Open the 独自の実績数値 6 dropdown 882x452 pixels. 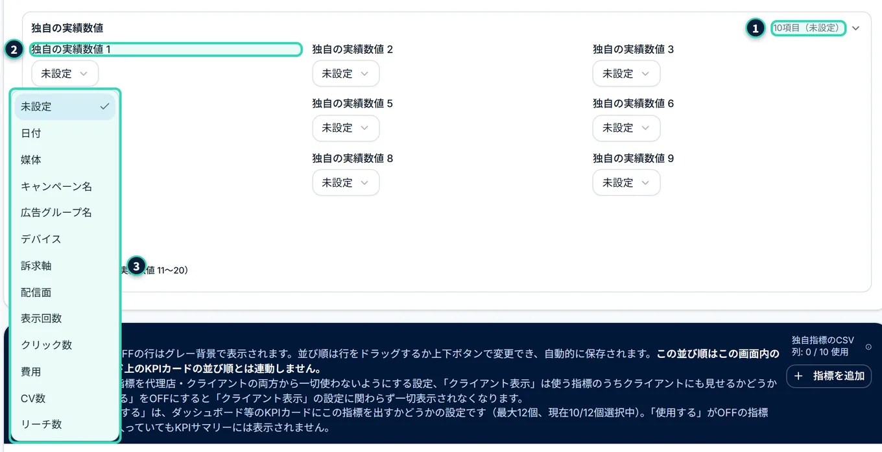pyautogui.click(x=626, y=128)
